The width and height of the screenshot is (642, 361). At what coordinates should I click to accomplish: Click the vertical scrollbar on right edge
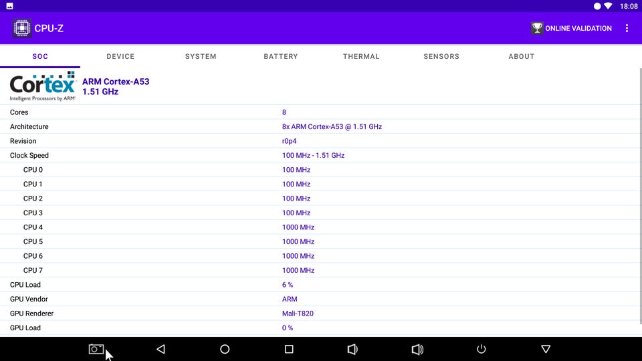(x=641, y=196)
